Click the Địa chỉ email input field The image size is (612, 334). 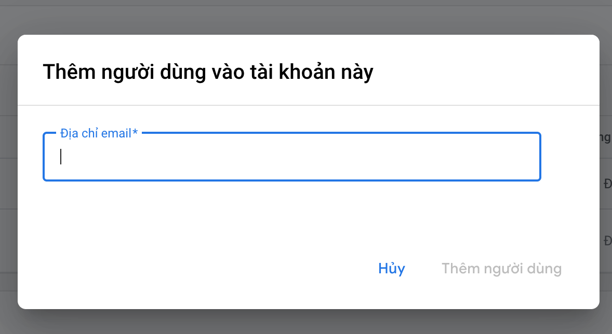(291, 157)
